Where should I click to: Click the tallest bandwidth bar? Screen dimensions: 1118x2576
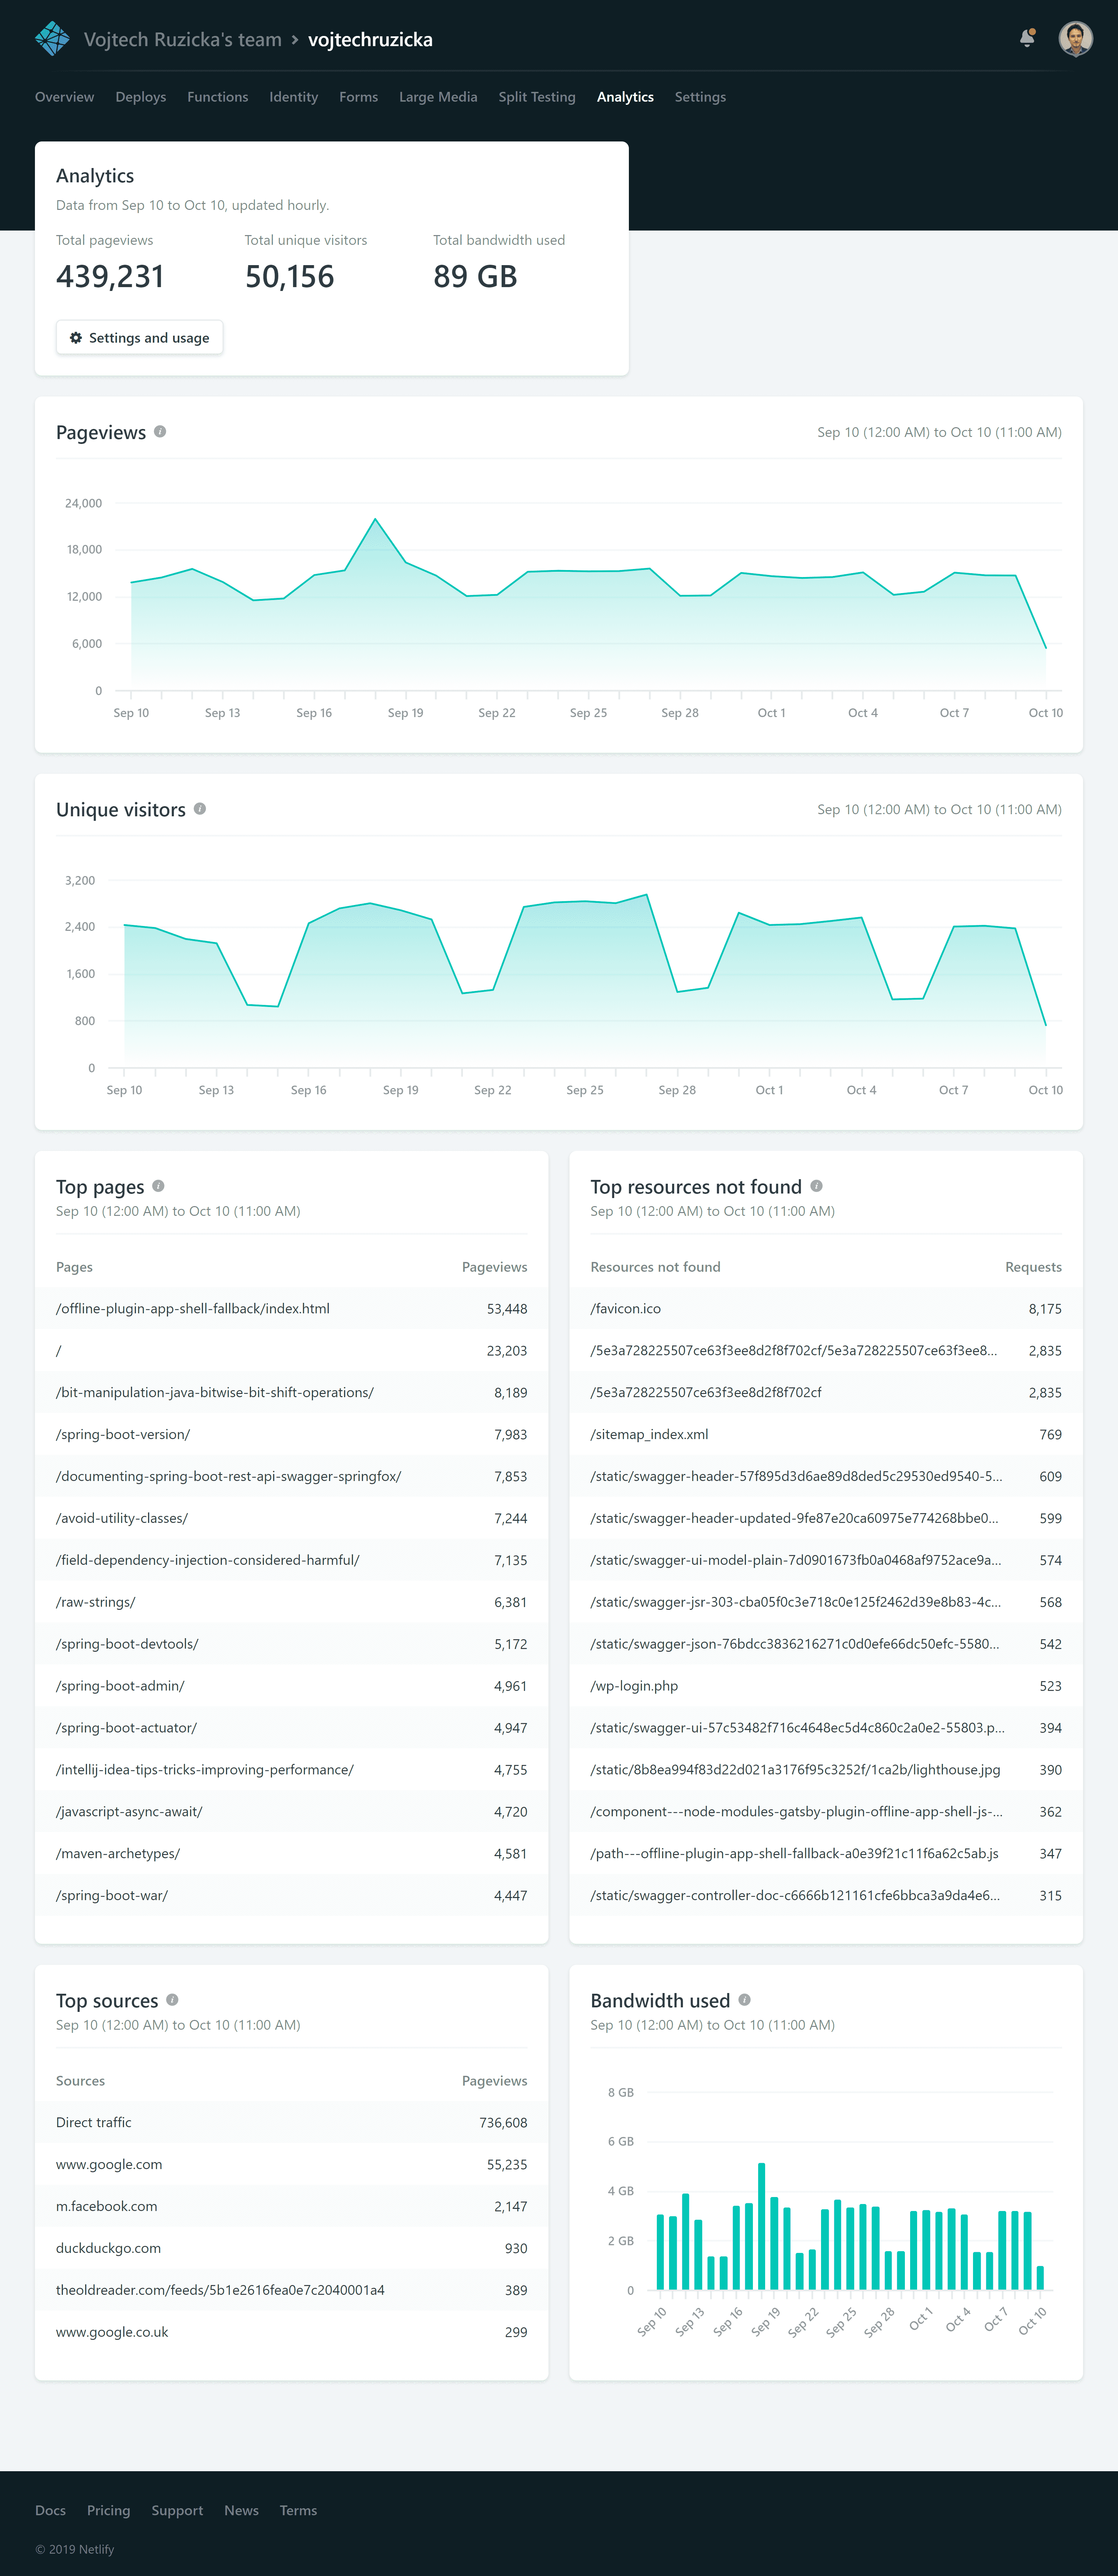761,2226
